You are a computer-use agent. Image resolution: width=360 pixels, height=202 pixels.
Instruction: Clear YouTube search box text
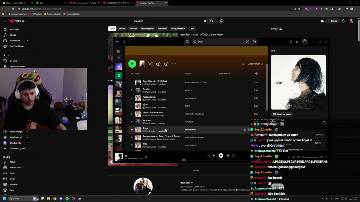[205, 21]
